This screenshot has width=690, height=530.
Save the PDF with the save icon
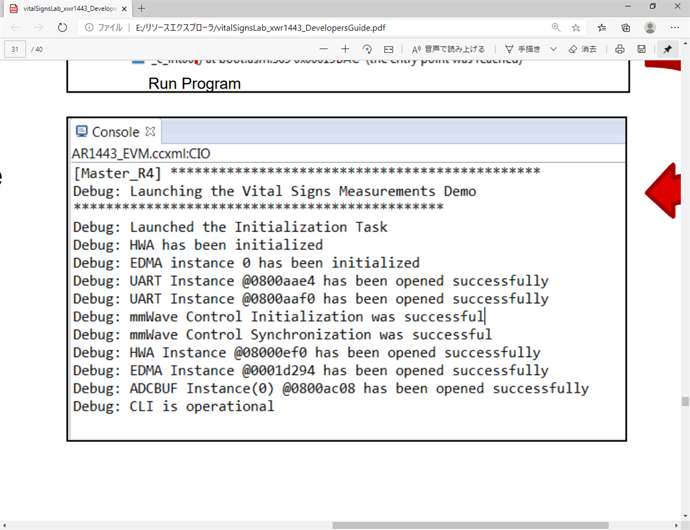[641, 49]
